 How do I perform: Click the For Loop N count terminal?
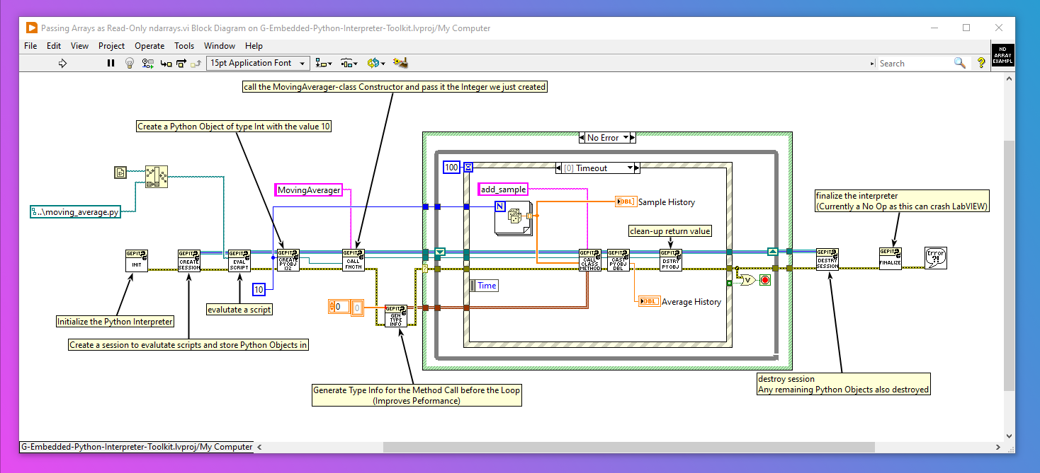point(501,207)
